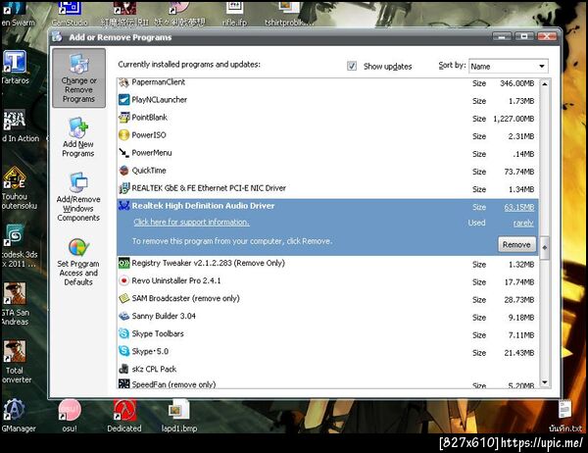This screenshot has height=453, width=588.
Task: Select PapermanClient program name
Action: (x=159, y=82)
